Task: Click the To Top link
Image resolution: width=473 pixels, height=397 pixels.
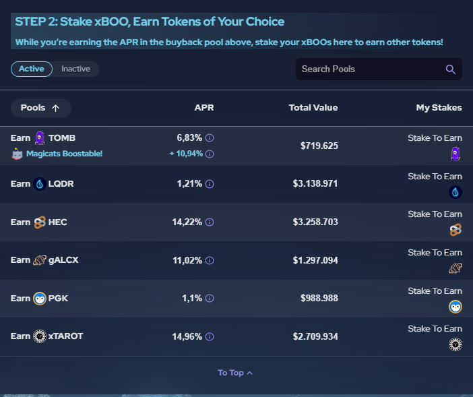Action: [x=235, y=373]
